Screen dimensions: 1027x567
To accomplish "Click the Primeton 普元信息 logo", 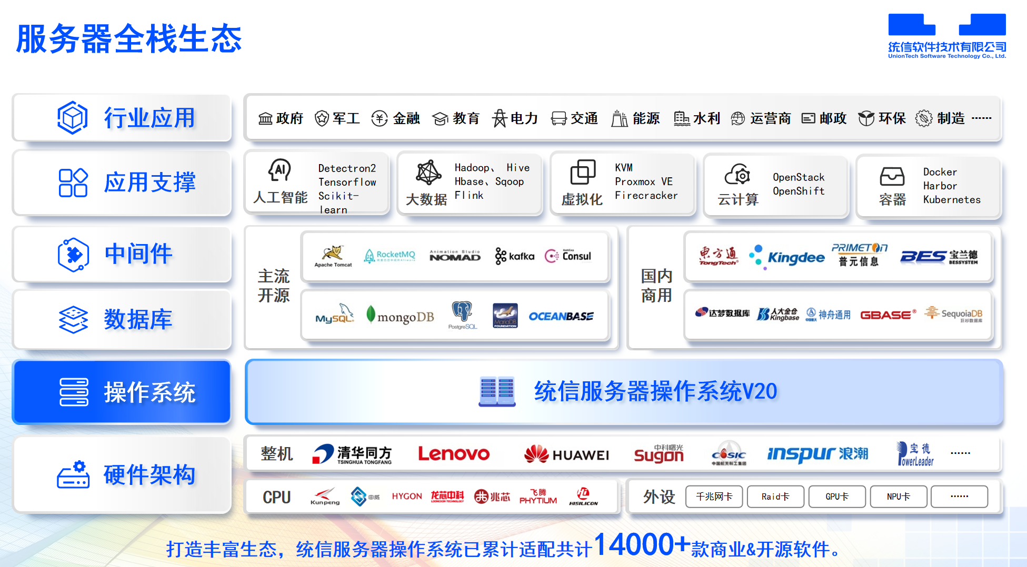I will [859, 255].
